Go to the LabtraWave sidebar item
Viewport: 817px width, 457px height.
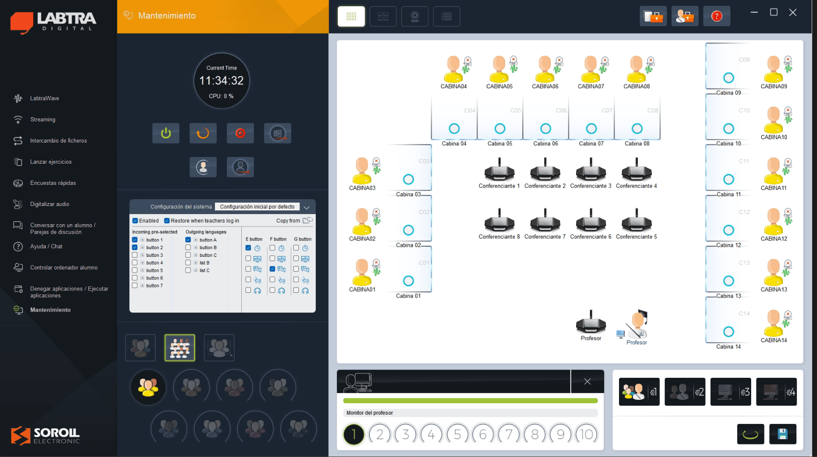(44, 98)
